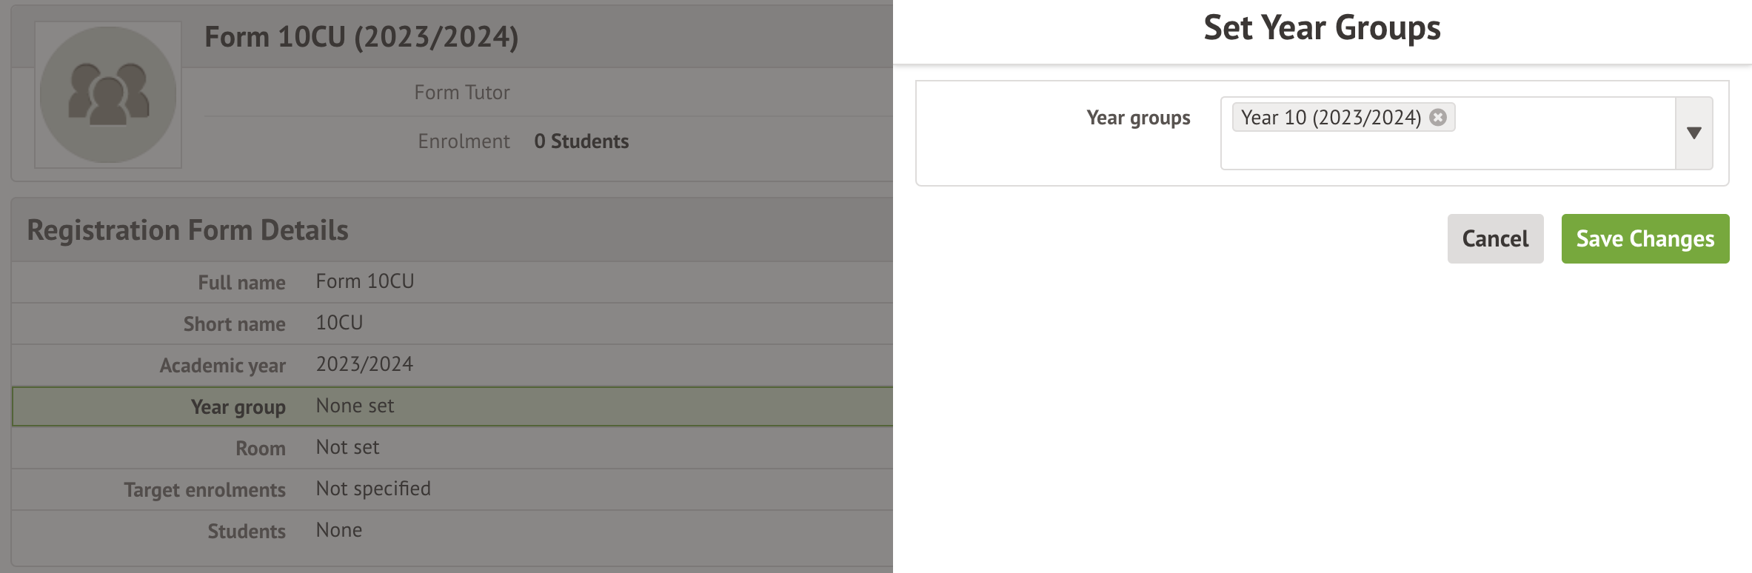This screenshot has height=573, width=1752.
Task: Click the Year groups field label
Action: pos(1138,118)
